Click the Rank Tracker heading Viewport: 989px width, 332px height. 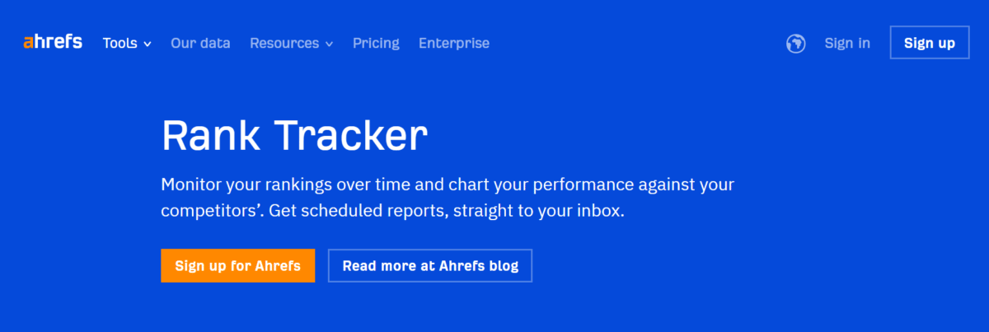(x=294, y=135)
